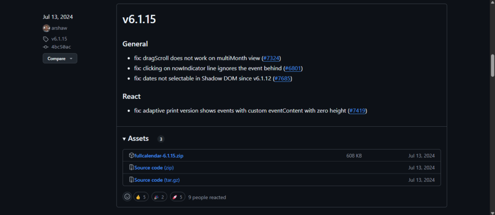Viewport: 495px width, 215px height.
Task: Click the commit icon beside 4bc50ac
Action: point(46,47)
